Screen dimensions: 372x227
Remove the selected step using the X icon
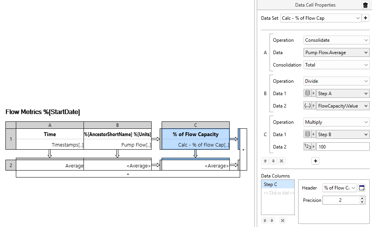point(282,161)
